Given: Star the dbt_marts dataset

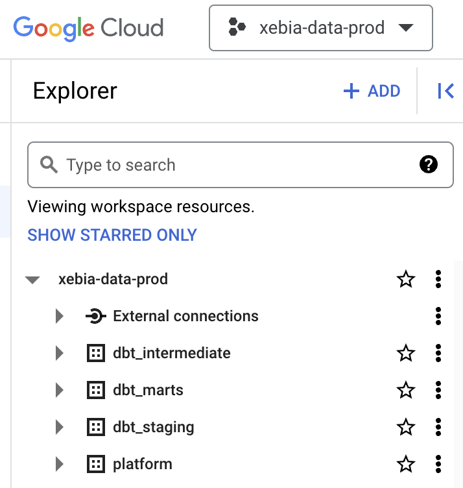Looking at the screenshot, I should coord(406,390).
